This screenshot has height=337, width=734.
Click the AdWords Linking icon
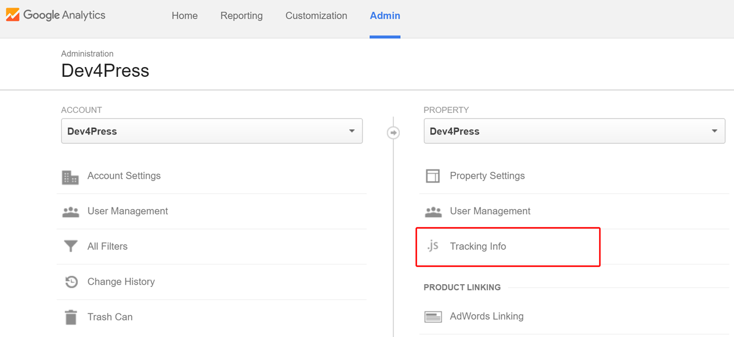click(433, 316)
